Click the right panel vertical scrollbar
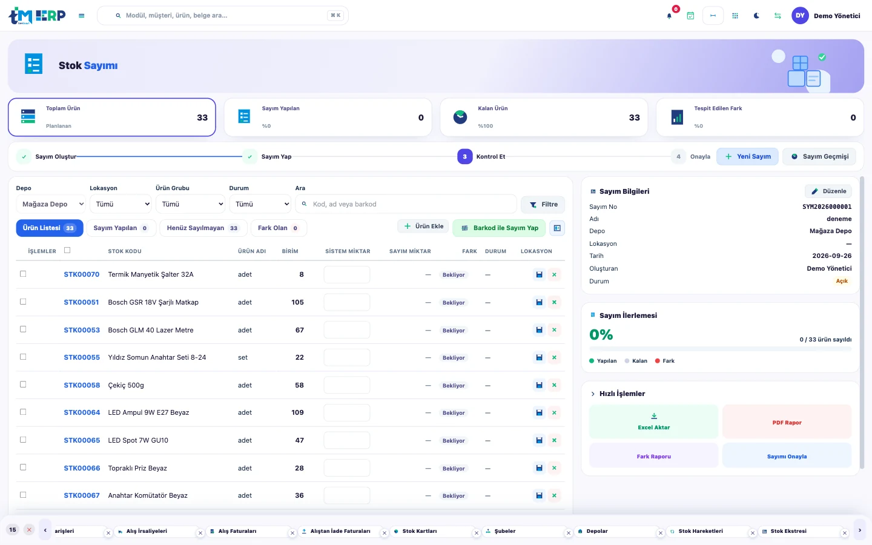The height and width of the screenshot is (545, 872). pyautogui.click(x=862, y=322)
